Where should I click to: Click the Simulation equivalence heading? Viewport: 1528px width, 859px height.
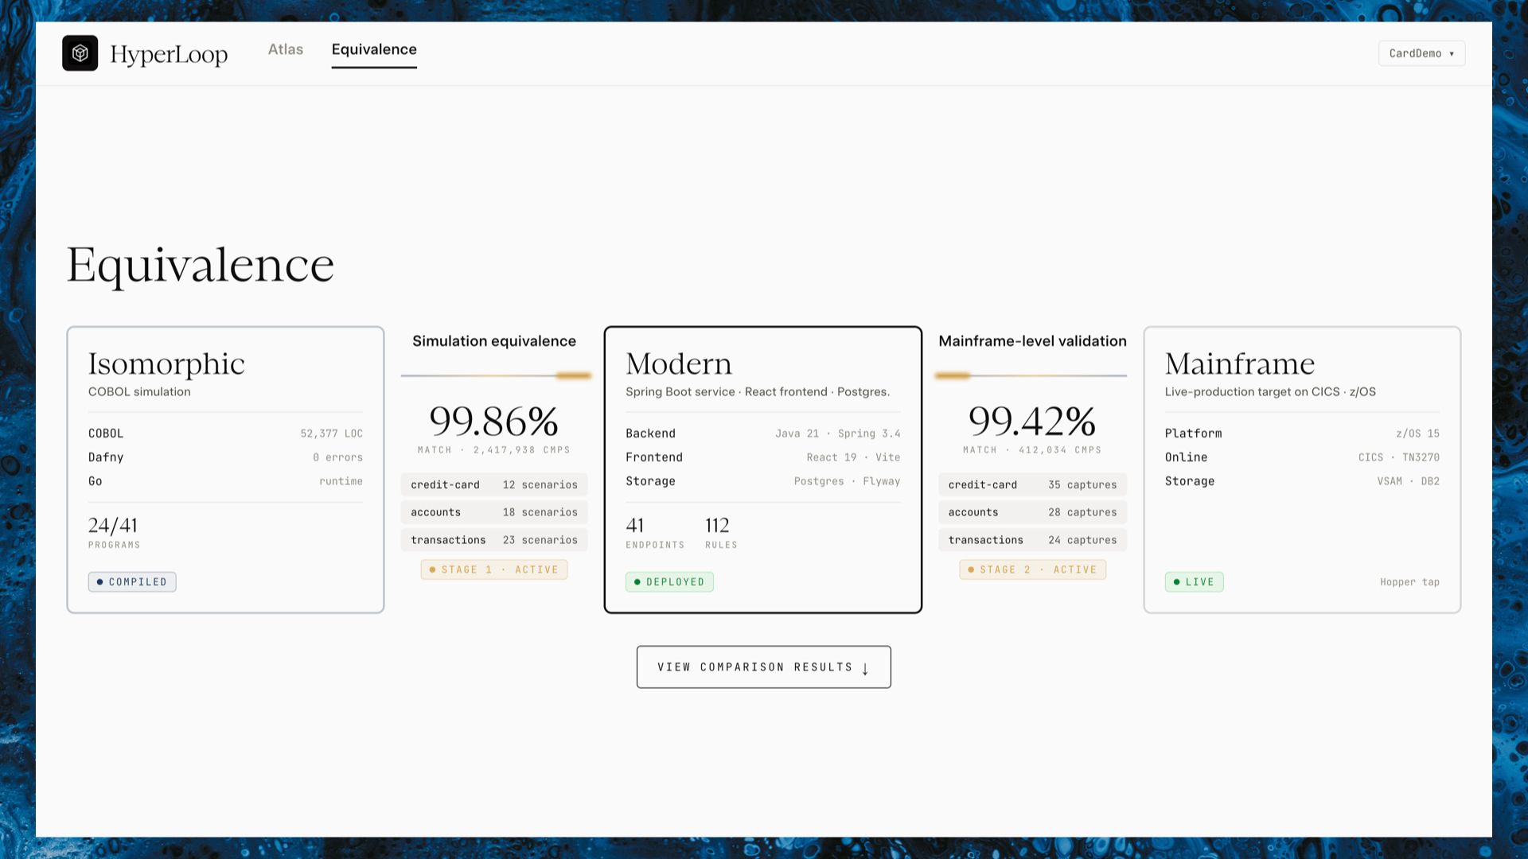point(494,341)
